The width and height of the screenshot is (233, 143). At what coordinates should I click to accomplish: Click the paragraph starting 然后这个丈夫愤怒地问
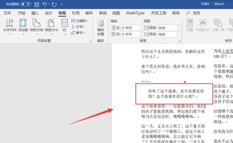tap(173, 54)
